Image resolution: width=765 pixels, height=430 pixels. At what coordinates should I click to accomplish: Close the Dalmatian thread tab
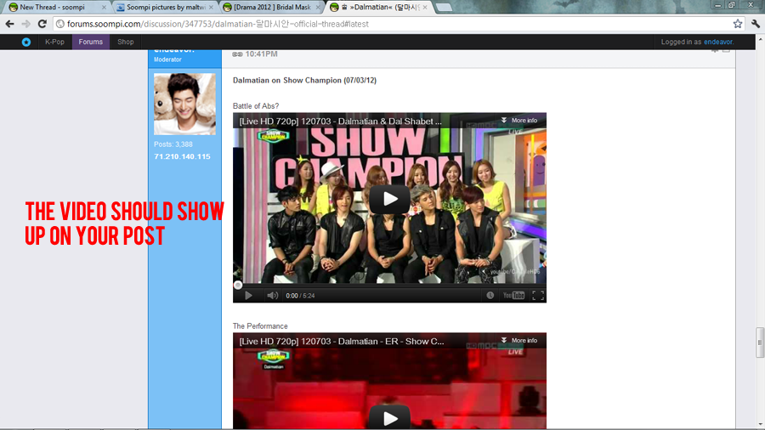pos(425,8)
